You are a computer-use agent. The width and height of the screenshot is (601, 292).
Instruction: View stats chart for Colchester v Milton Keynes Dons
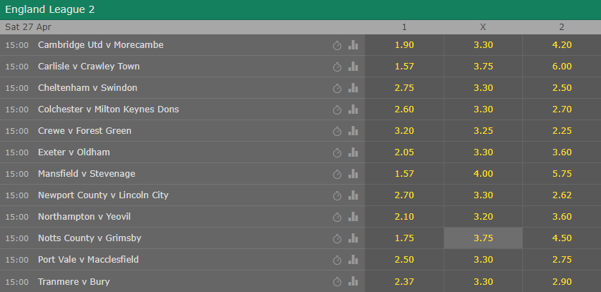353,109
